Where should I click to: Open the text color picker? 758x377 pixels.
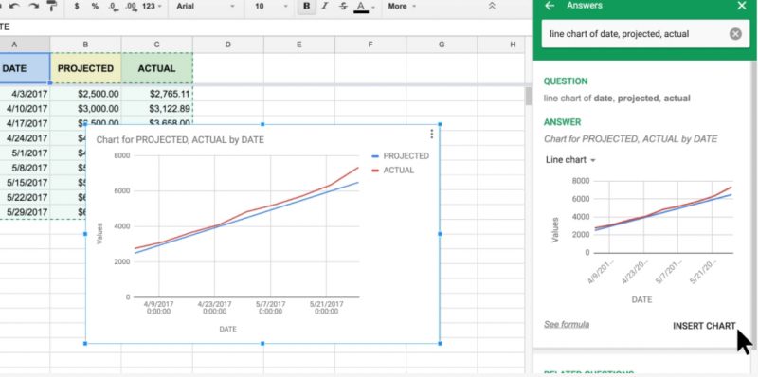(x=364, y=7)
